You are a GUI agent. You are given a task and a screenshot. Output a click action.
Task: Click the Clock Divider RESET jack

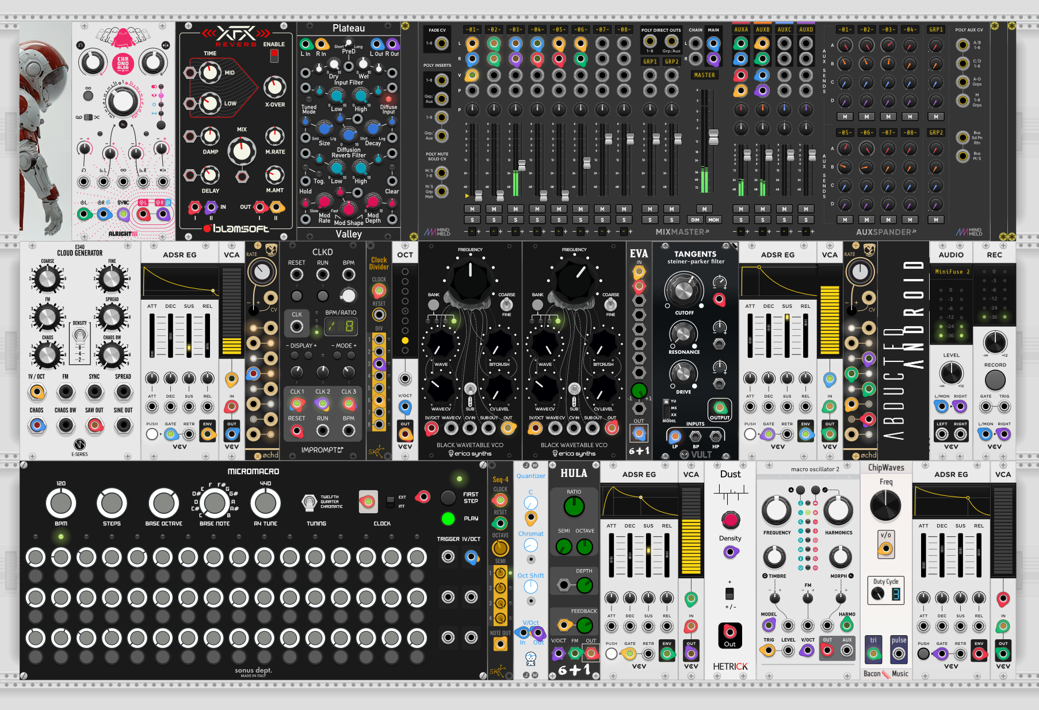pyautogui.click(x=379, y=315)
